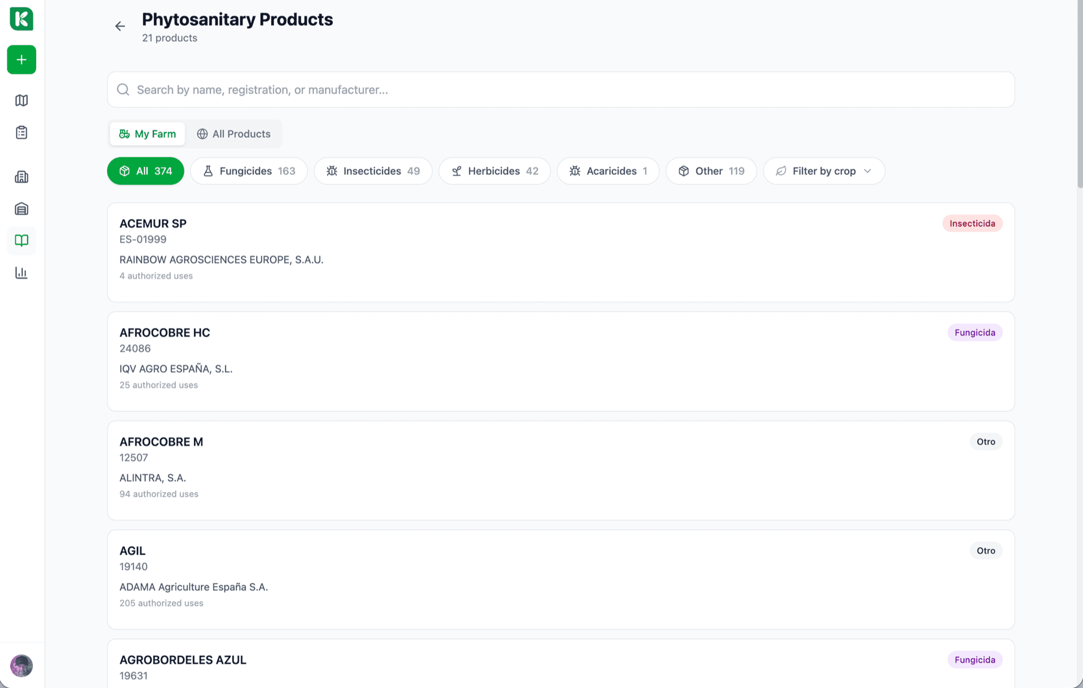
Task: Select the farm building icon in sidebar
Action: (21, 177)
